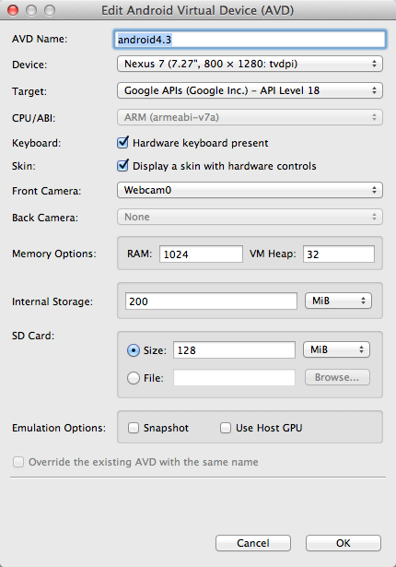Click the AVD Name text field

250,40
